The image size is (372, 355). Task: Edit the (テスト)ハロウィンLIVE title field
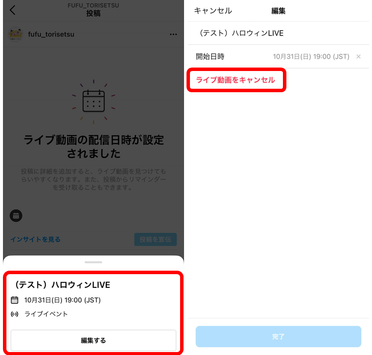279,33
